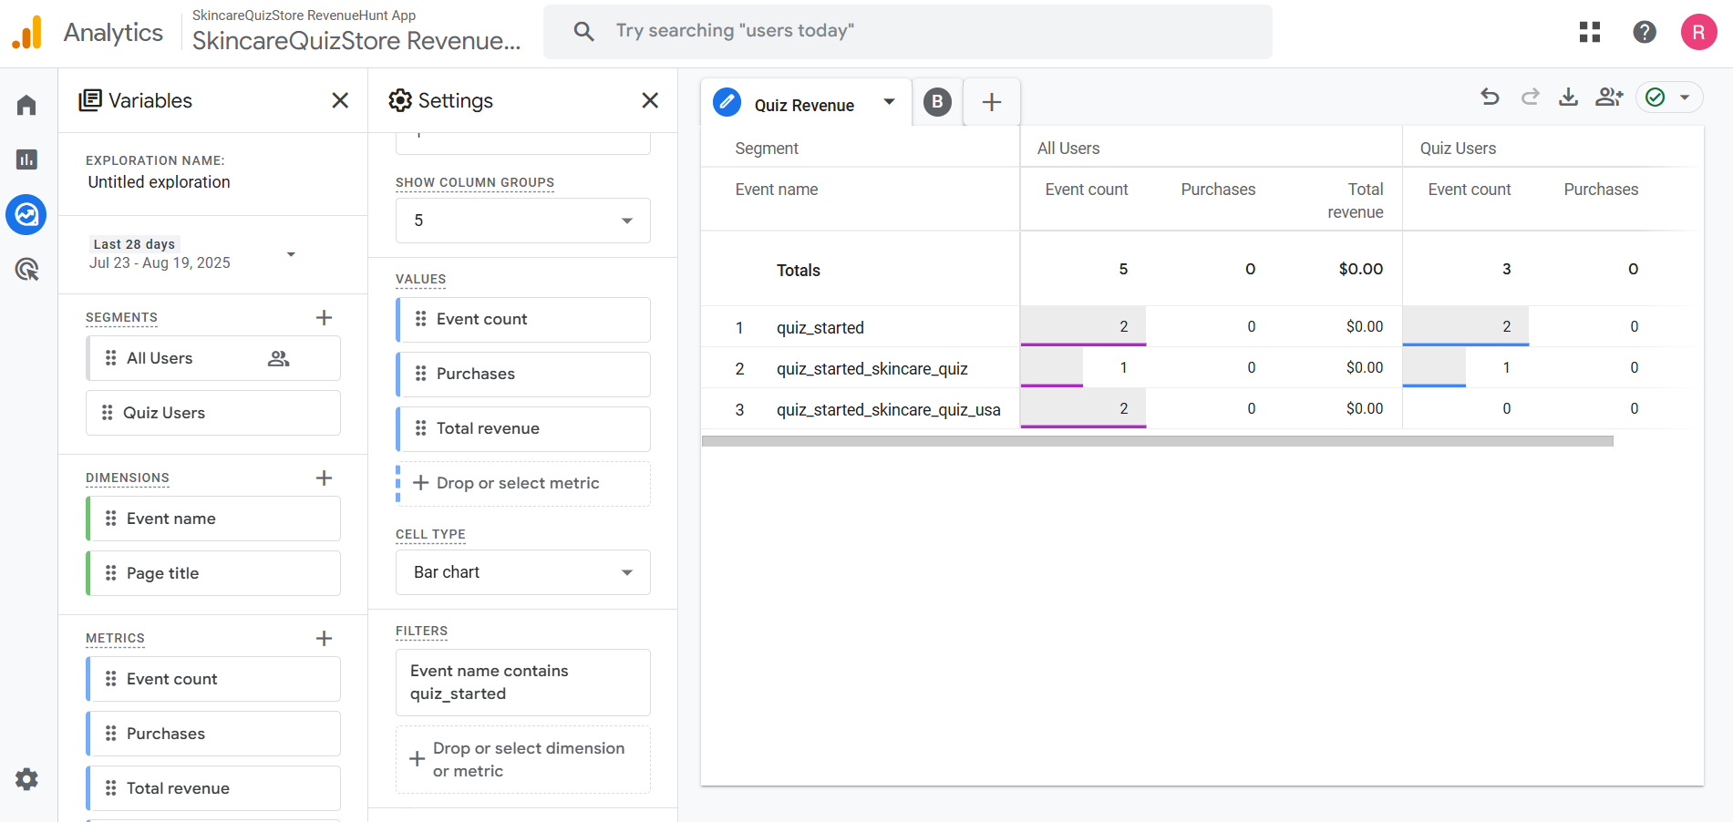The height and width of the screenshot is (822, 1733).
Task: Download the exploration data
Action: [1568, 97]
